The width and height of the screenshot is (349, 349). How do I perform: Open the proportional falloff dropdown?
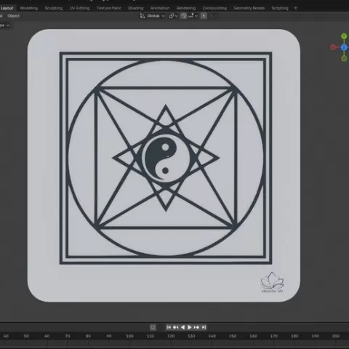[x=213, y=16]
